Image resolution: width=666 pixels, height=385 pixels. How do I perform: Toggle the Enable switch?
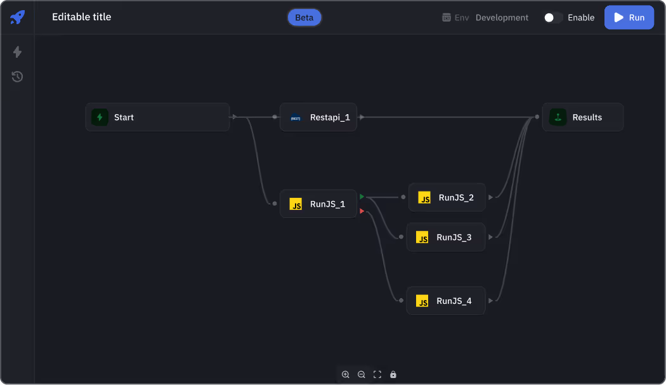[x=552, y=18]
